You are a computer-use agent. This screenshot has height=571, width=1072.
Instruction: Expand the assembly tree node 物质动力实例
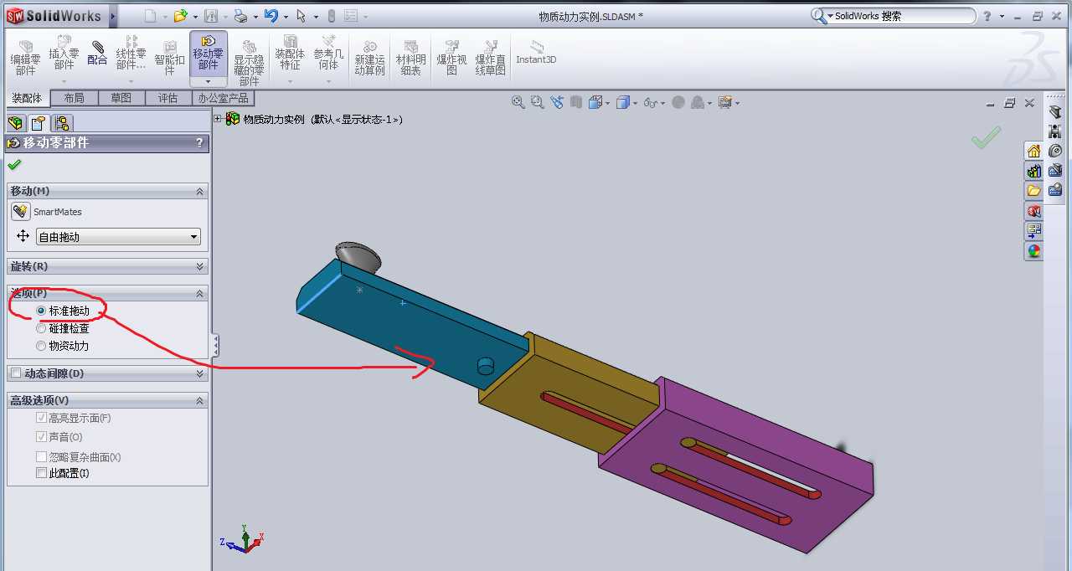click(x=218, y=119)
